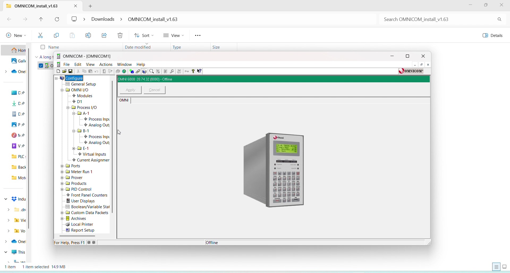Screen dimensions: 510x273
Task: Open the View dropdown in File Explorer toolbar
Action: point(174,36)
